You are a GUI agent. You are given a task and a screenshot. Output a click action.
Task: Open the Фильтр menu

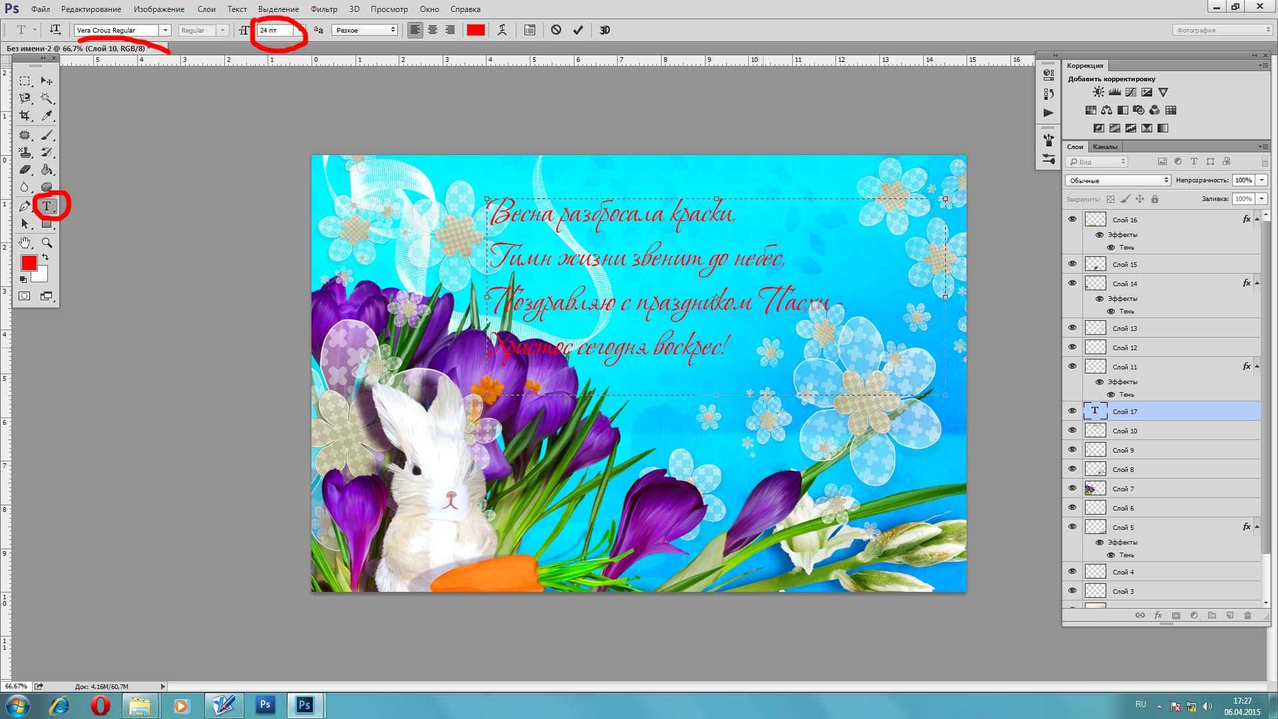(x=324, y=9)
